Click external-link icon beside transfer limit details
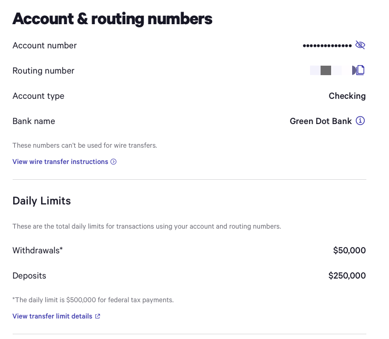The height and width of the screenshot is (339, 389). 97,316
